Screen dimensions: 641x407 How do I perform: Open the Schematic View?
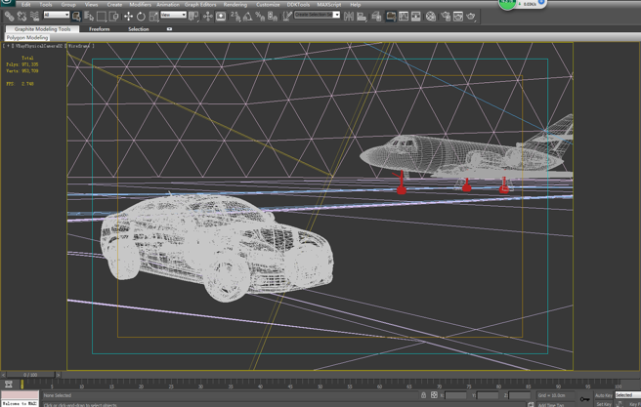point(415,16)
